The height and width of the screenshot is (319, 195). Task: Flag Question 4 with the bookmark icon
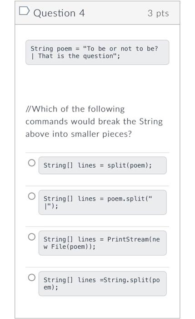(24, 11)
